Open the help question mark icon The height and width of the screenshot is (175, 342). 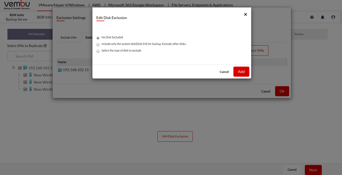(x=312, y=17)
